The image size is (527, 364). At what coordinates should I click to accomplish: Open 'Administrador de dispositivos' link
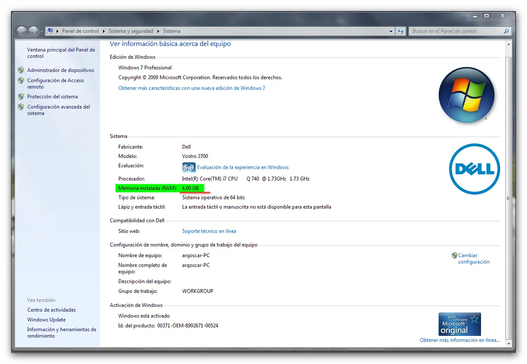tap(60, 70)
